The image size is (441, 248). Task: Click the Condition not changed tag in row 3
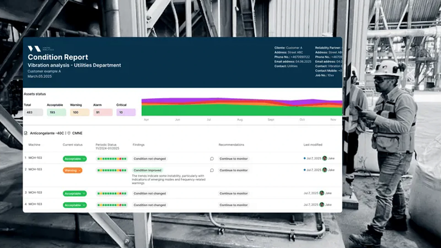(150, 193)
